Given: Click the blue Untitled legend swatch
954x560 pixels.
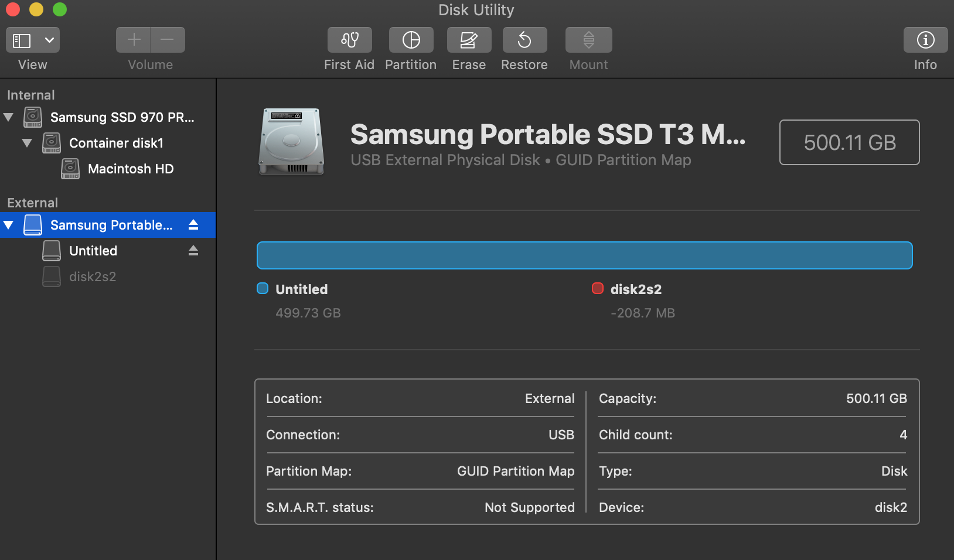Looking at the screenshot, I should click(263, 288).
